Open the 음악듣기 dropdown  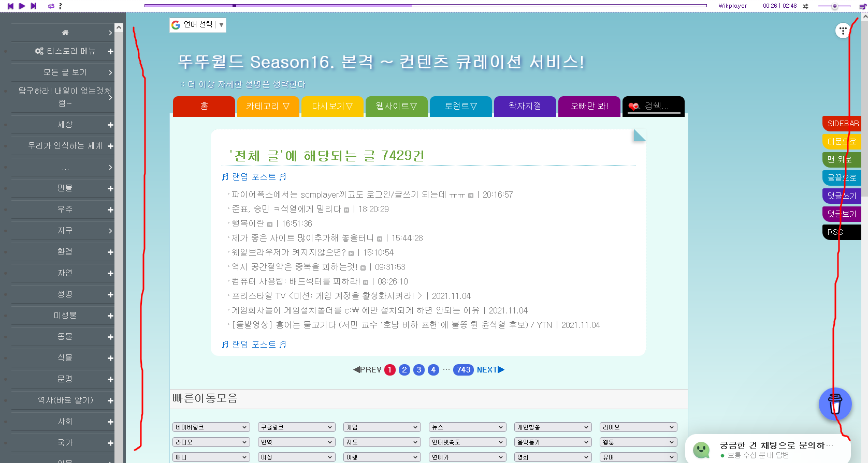(553, 442)
